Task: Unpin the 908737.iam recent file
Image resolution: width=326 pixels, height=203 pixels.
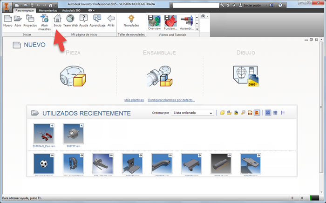Action: tap(81, 126)
